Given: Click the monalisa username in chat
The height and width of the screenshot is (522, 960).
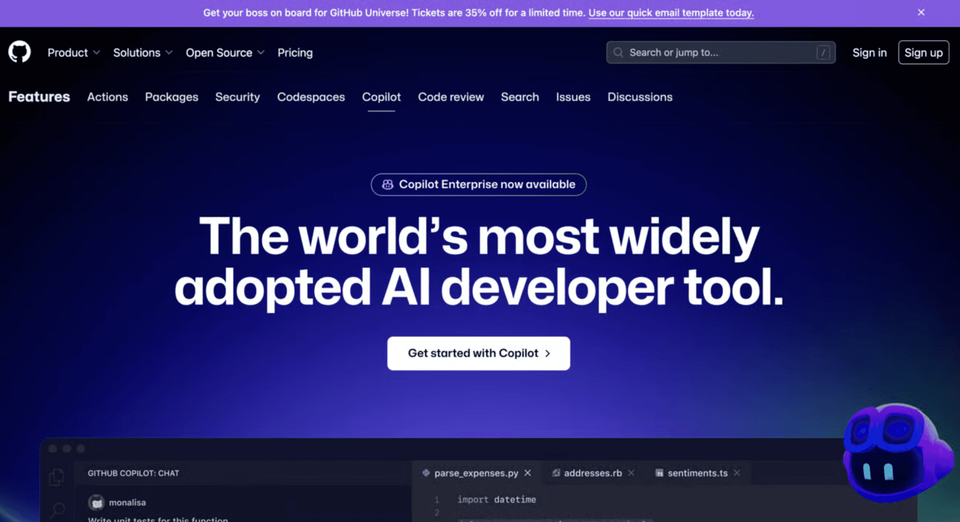Looking at the screenshot, I should click(x=128, y=502).
